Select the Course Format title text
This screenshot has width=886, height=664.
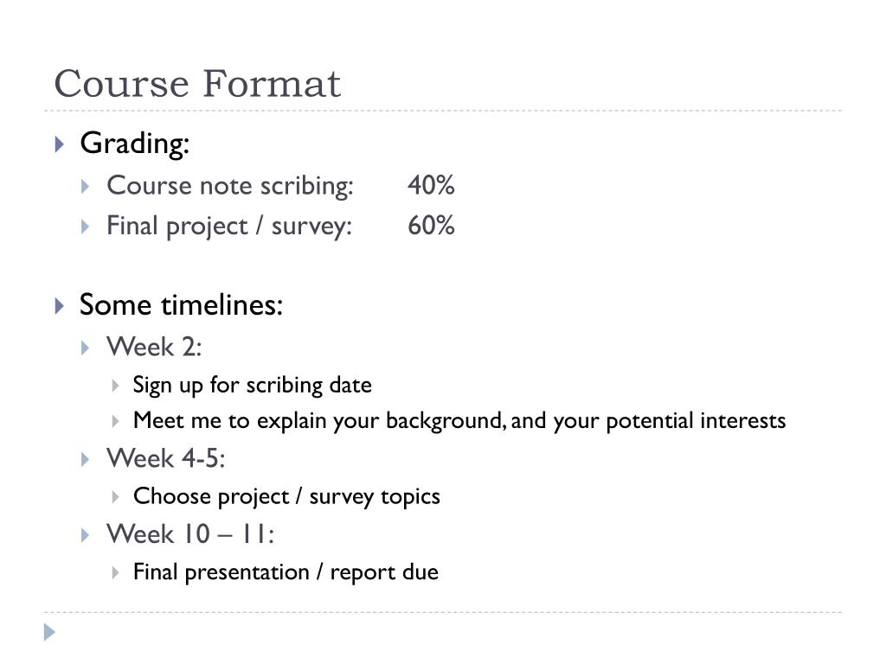pyautogui.click(x=197, y=84)
